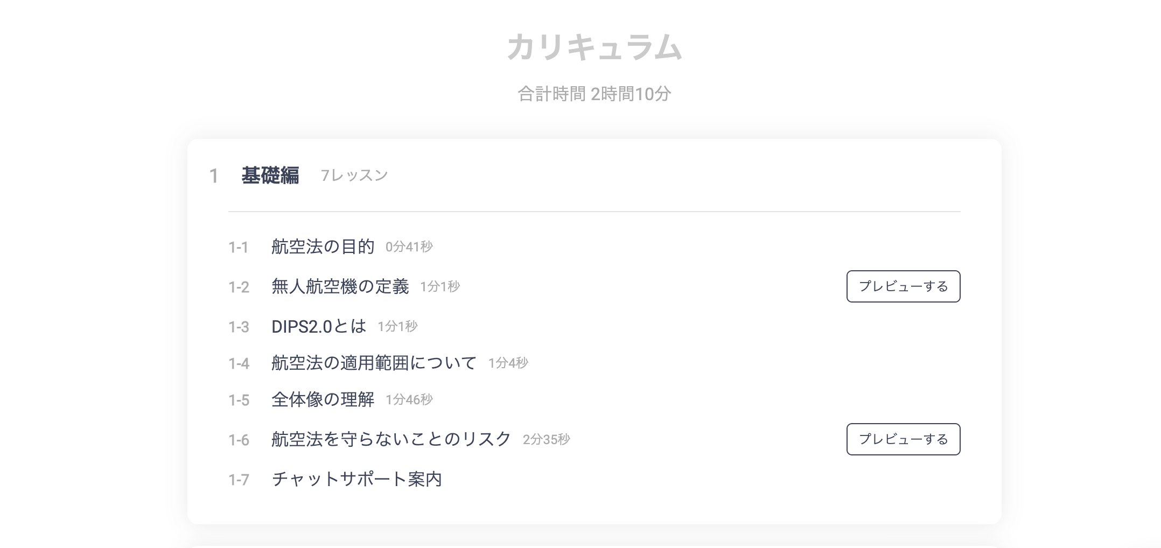Screen dimensions: 1161x548
Task: Click the 合計時間 2時間10分 text
Action: pos(594,94)
